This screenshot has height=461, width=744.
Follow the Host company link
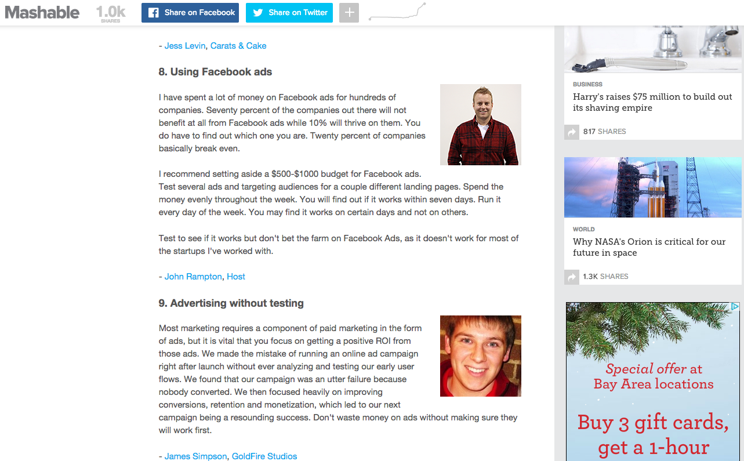tap(236, 277)
